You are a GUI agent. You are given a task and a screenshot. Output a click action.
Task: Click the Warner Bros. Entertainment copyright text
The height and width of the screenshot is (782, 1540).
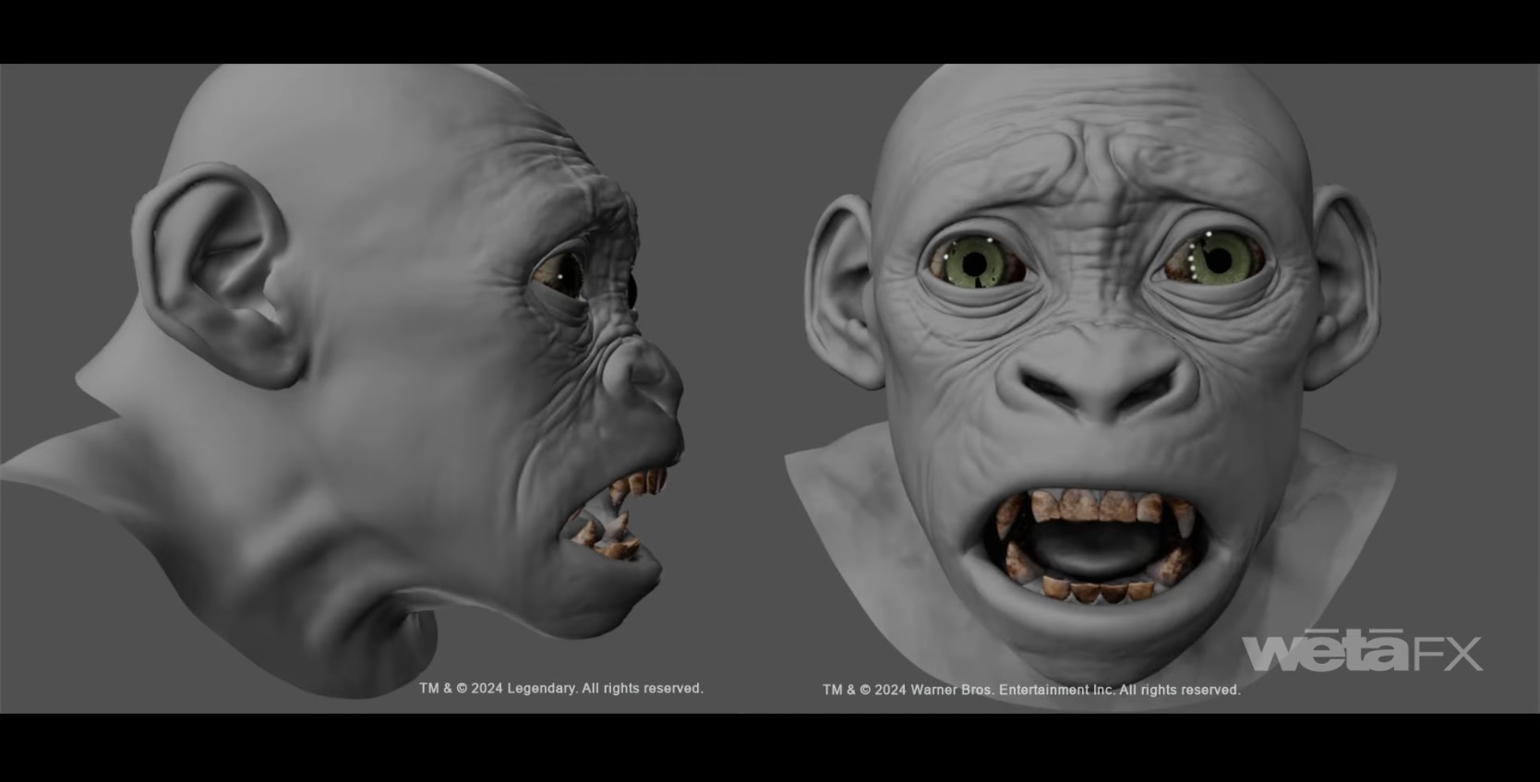(x=1031, y=690)
